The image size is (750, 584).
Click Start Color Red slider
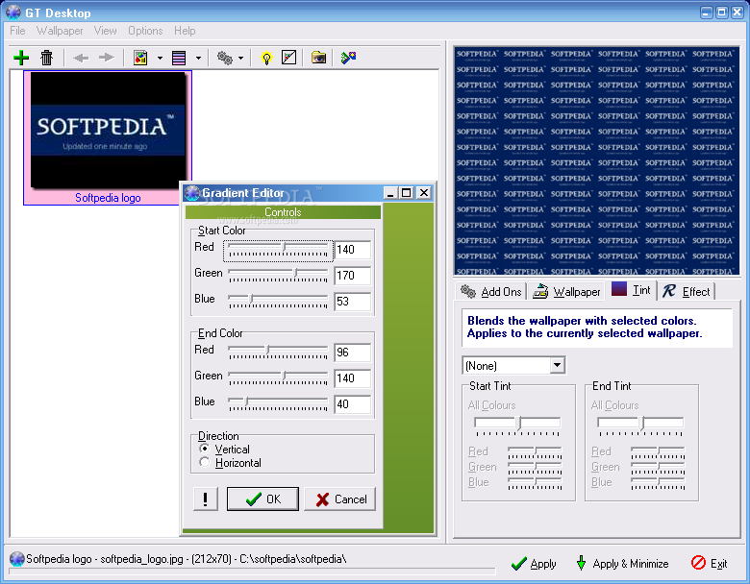click(278, 251)
